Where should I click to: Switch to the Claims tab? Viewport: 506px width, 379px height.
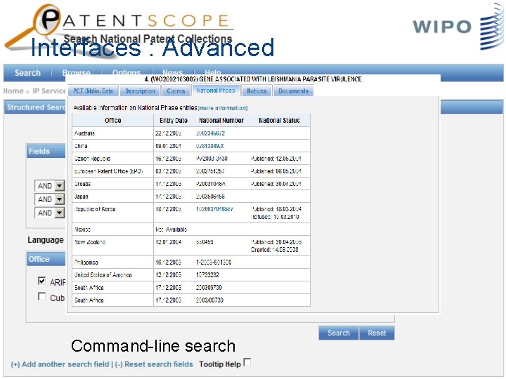pos(176,91)
